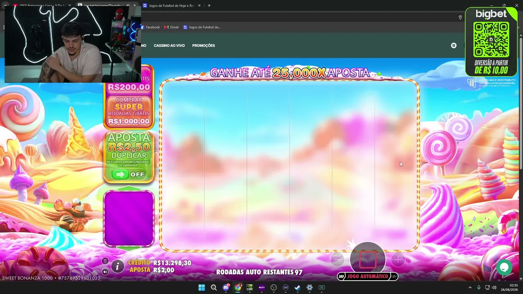Increase the bet with the plus button

pos(398,259)
